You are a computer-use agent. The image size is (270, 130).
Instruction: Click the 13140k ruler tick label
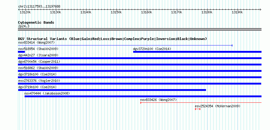click(86, 12)
